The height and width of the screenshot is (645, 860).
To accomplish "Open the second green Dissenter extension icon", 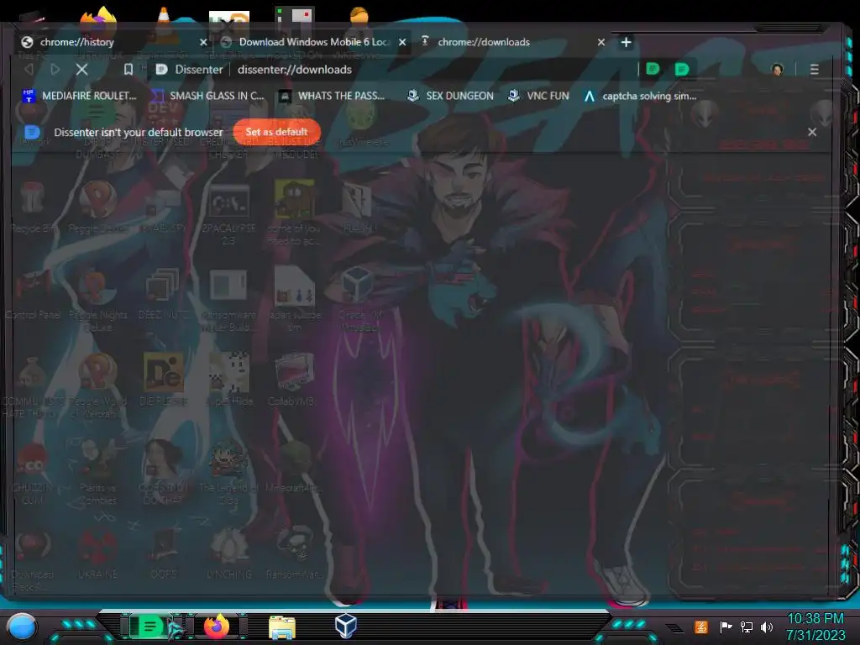I will tap(682, 69).
